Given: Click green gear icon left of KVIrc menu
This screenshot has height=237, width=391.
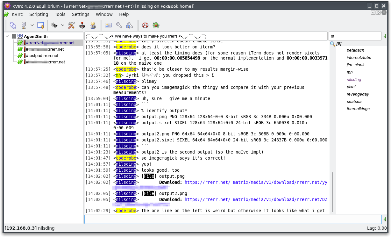Looking at the screenshot, I should point(6,14).
